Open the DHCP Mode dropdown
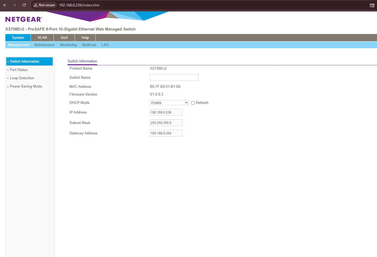The height and width of the screenshot is (257, 377). click(169, 103)
